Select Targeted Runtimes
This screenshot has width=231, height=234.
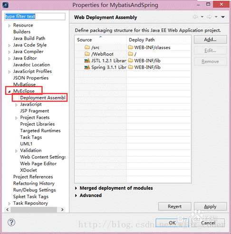coord(40,131)
